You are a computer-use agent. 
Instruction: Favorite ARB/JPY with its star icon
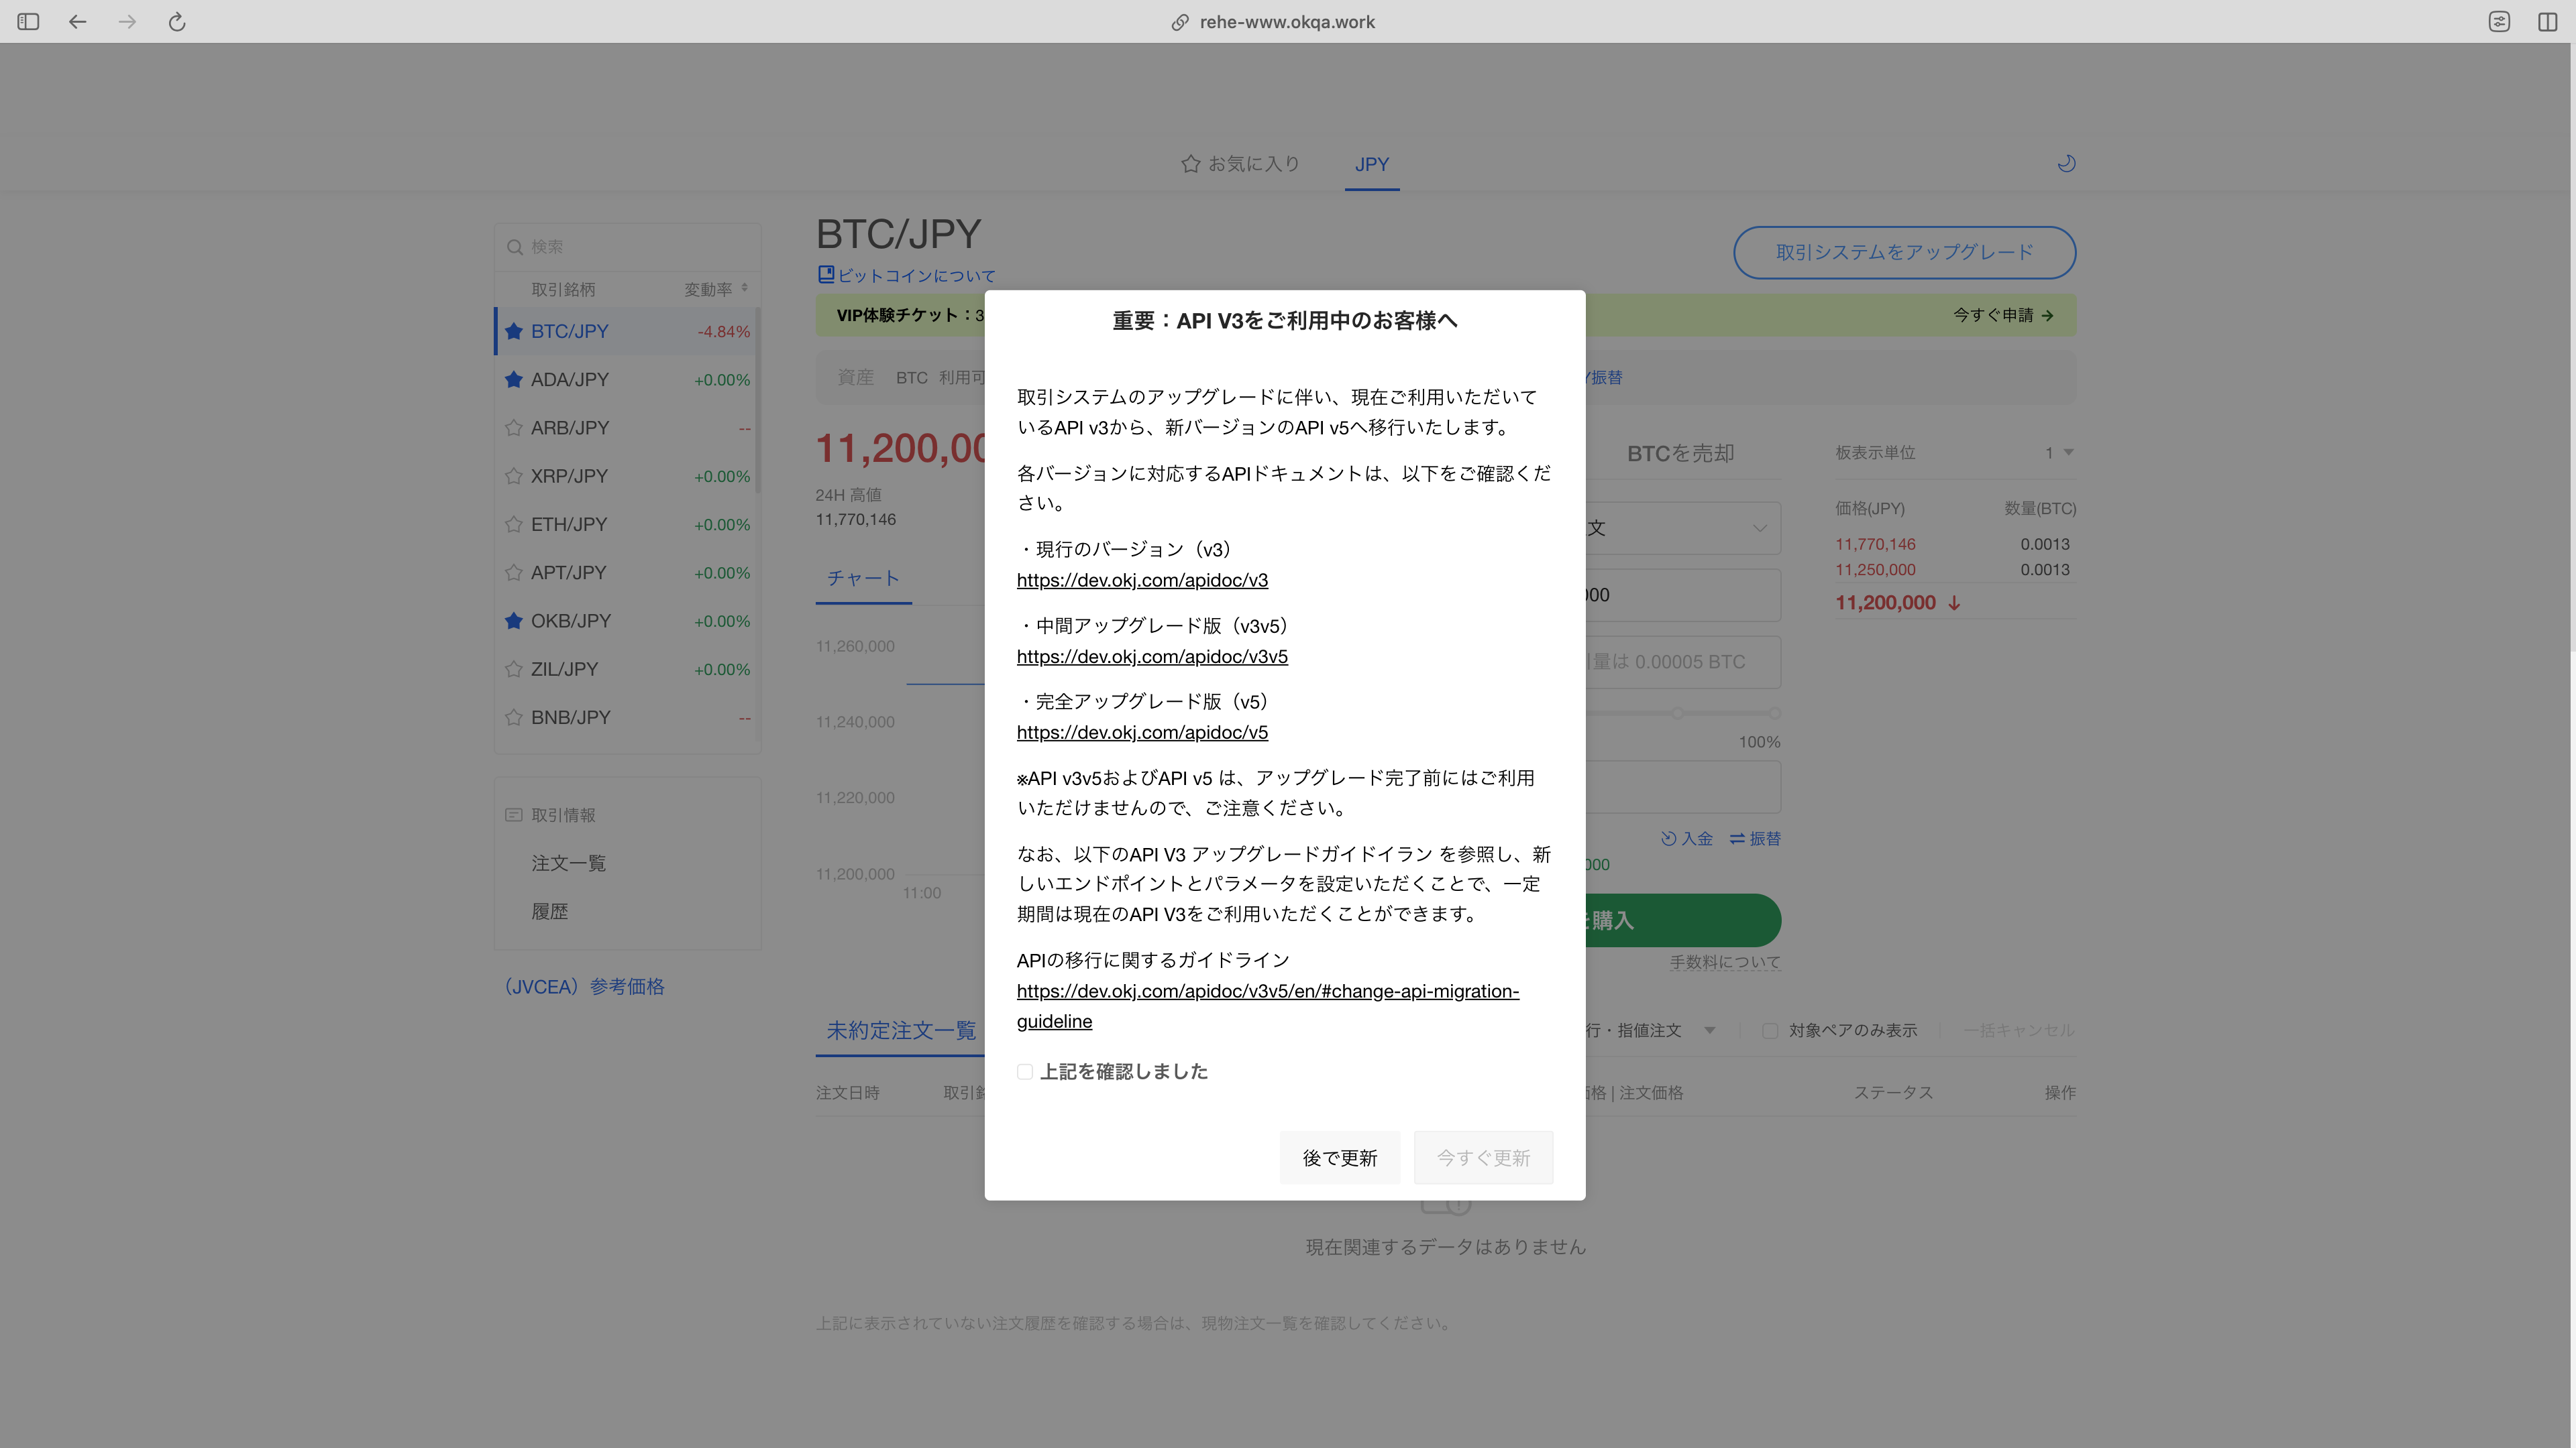[x=514, y=428]
